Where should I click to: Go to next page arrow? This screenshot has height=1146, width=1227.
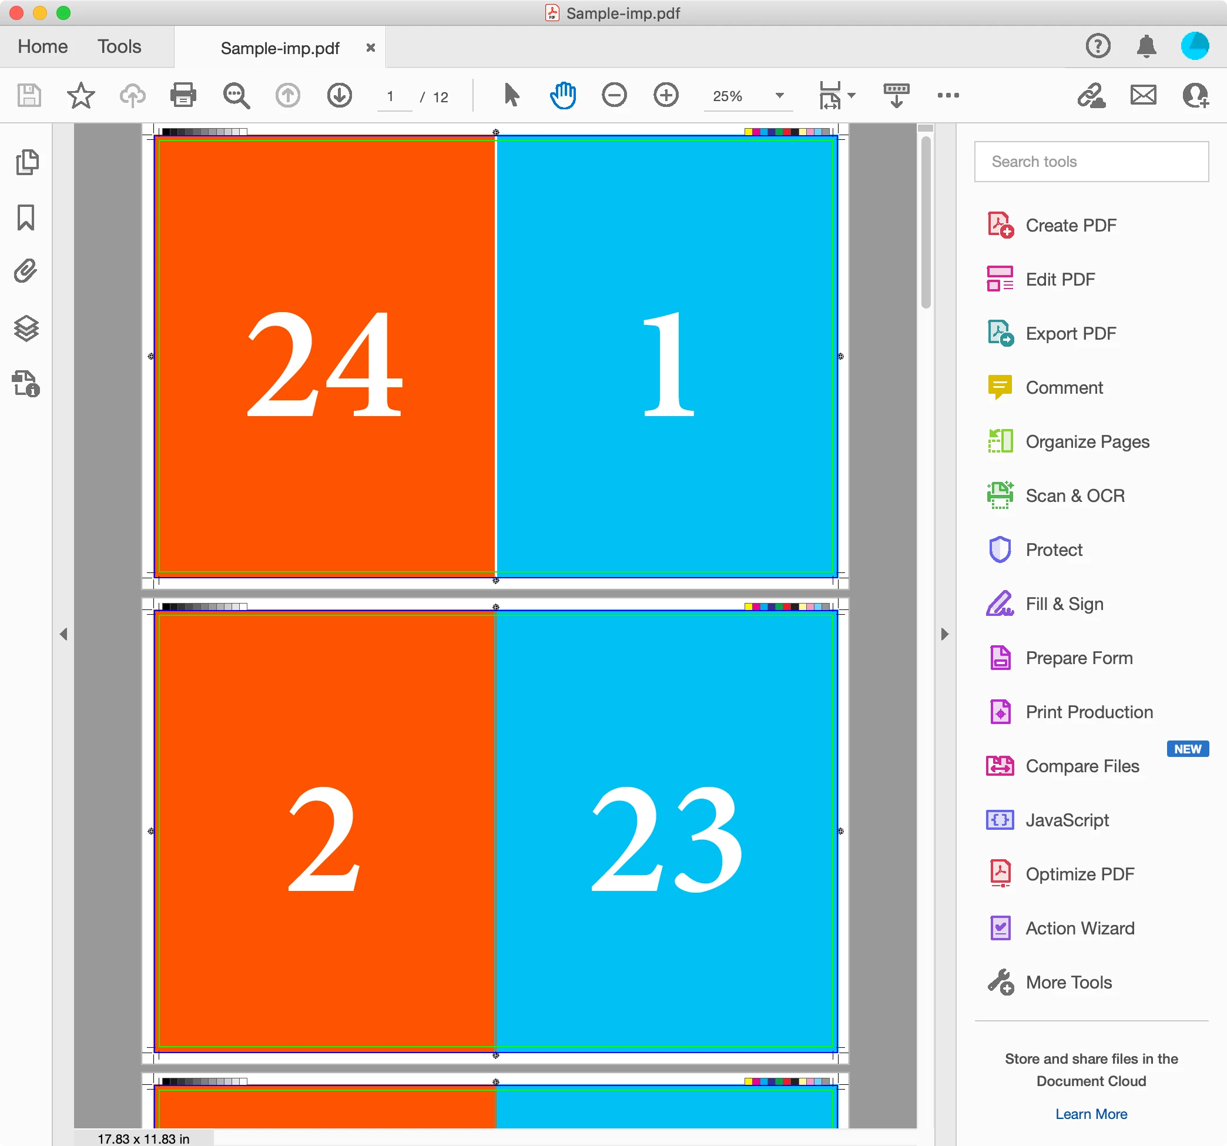pyautogui.click(x=339, y=96)
